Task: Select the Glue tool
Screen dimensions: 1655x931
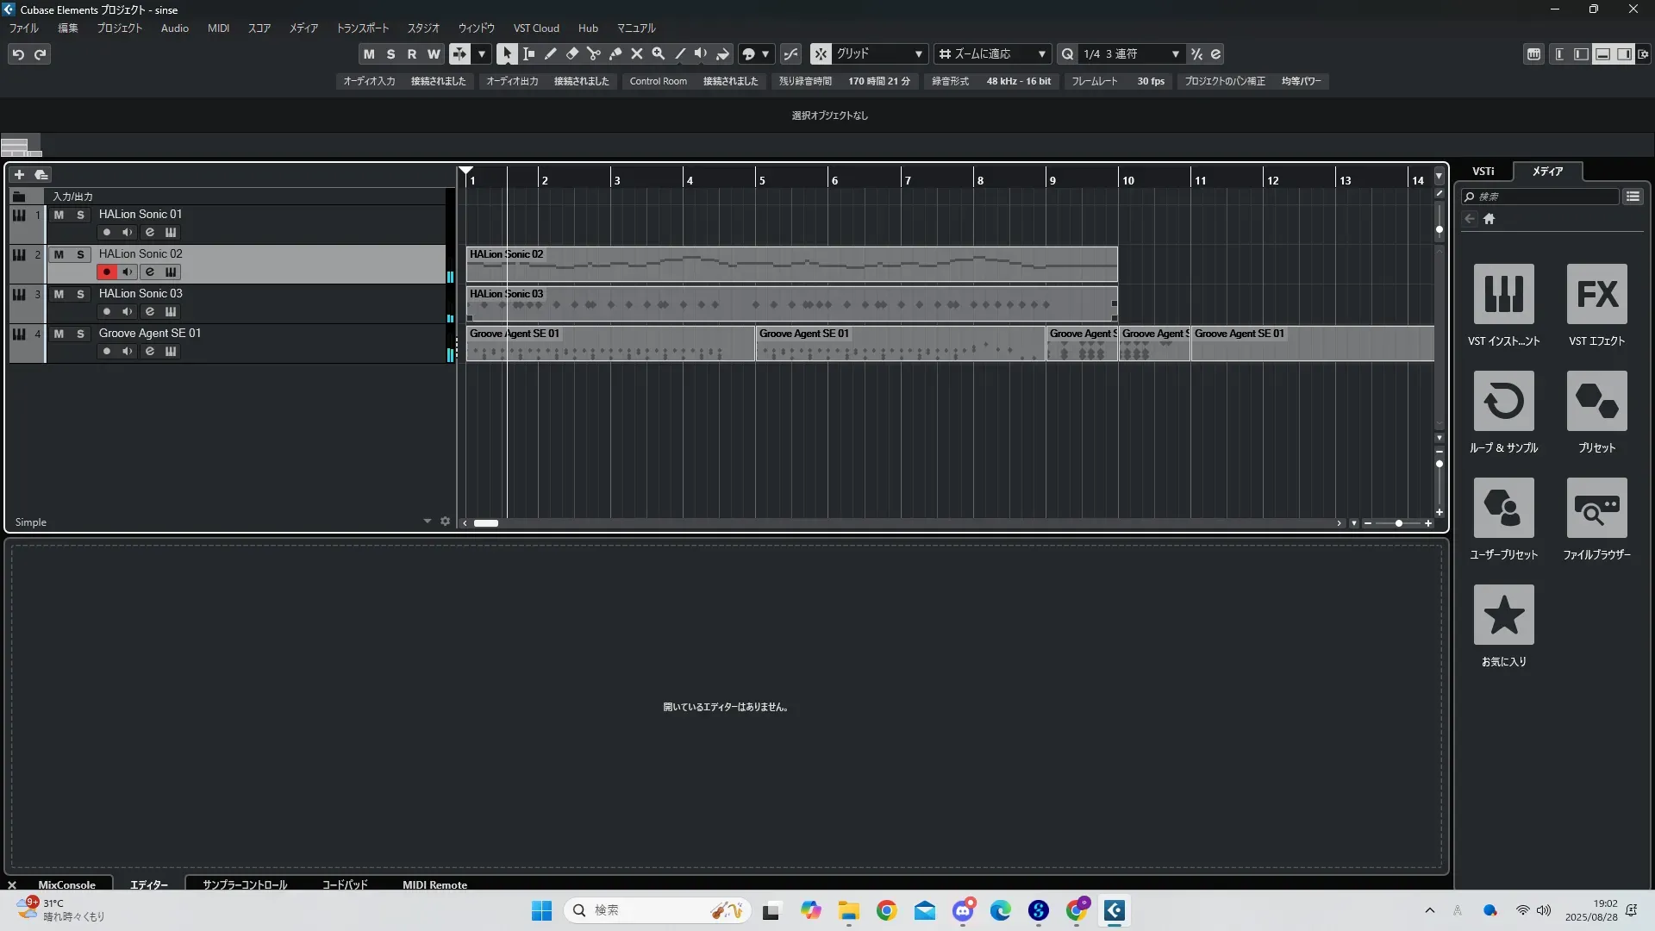Action: point(615,54)
